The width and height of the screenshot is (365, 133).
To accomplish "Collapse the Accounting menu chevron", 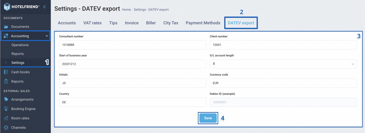I will coord(47,36).
